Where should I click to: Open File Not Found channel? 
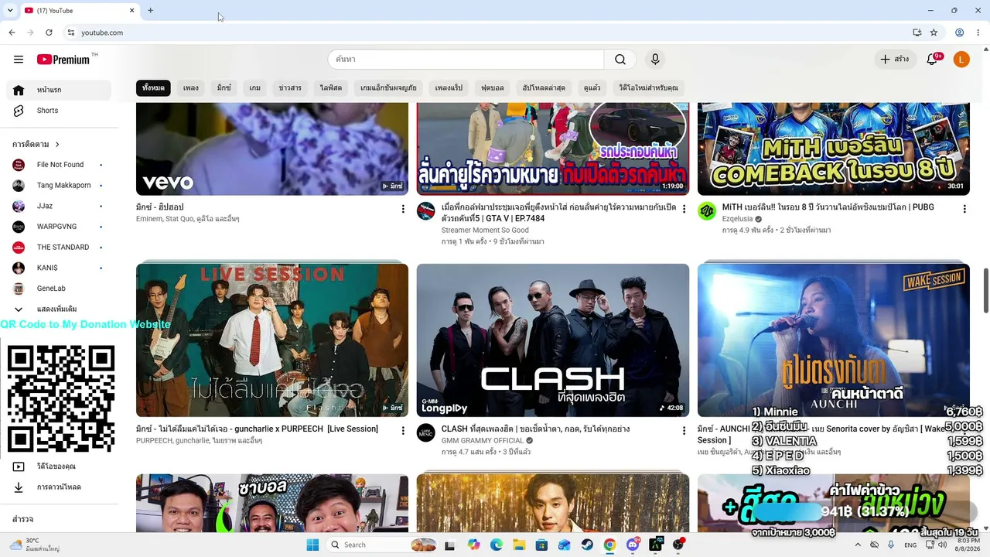[x=59, y=165]
